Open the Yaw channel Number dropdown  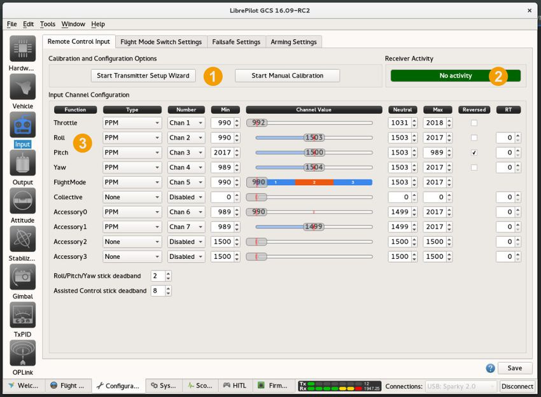[x=186, y=167]
